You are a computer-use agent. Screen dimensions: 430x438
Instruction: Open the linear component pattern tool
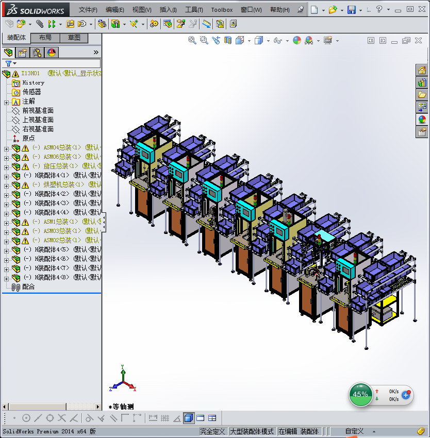pos(52,24)
